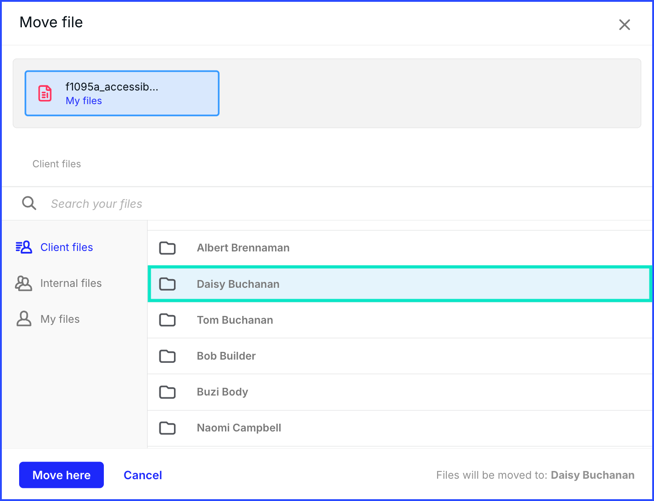Switch to Internal files section
The width and height of the screenshot is (654, 501).
click(x=71, y=283)
